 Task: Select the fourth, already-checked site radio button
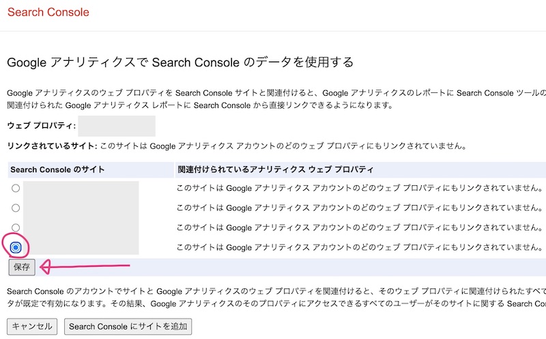(x=16, y=247)
